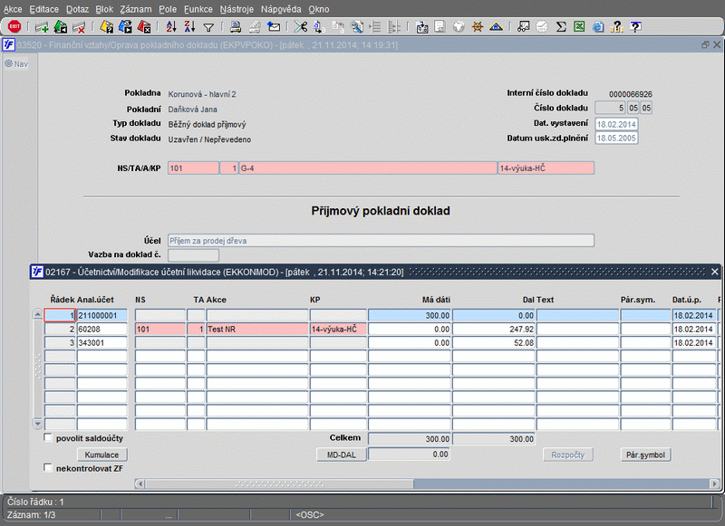This screenshot has width=725, height=526.
Task: Click the chart with glasses icon
Action: pyautogui.click(x=523, y=27)
